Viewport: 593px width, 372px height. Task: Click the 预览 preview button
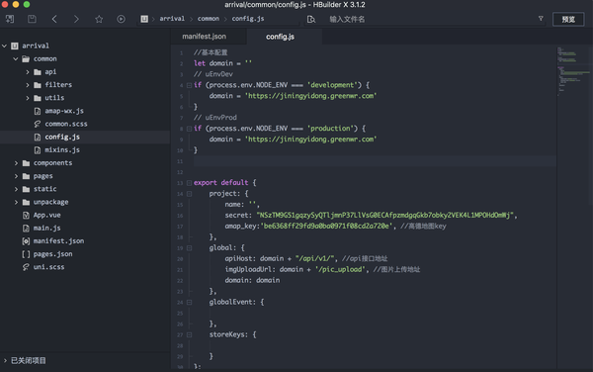click(x=568, y=20)
